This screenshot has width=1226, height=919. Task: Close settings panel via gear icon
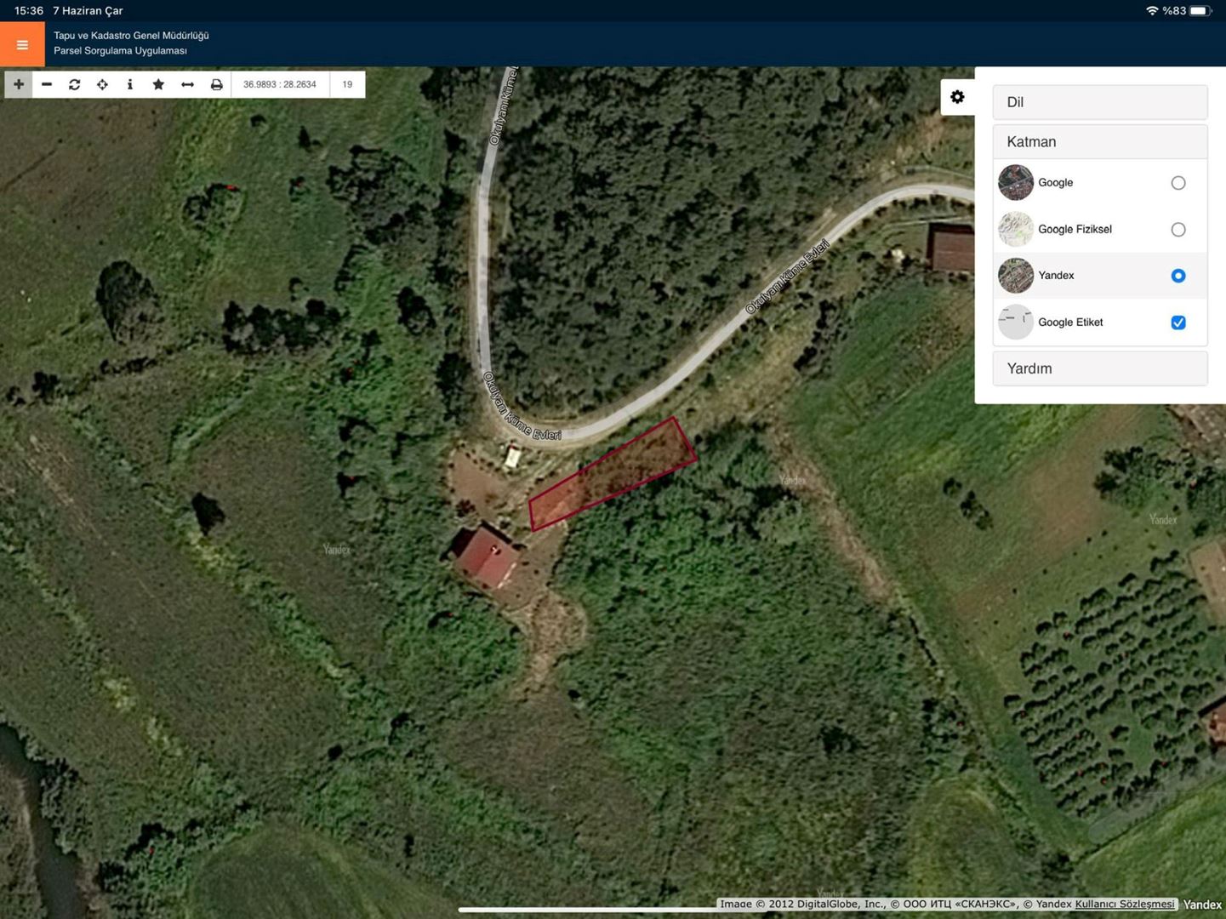click(x=957, y=97)
